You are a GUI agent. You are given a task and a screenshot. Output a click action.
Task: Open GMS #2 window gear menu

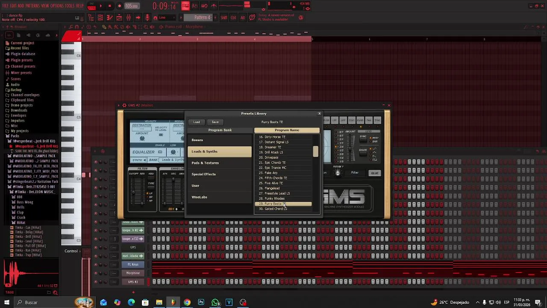[124, 105]
